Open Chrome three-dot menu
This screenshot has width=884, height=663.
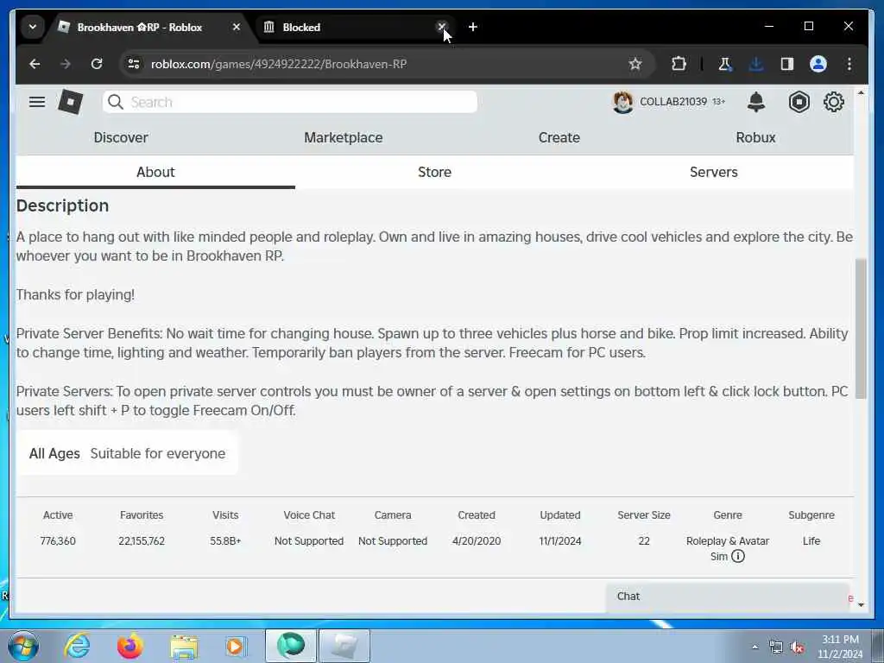pyautogui.click(x=849, y=64)
